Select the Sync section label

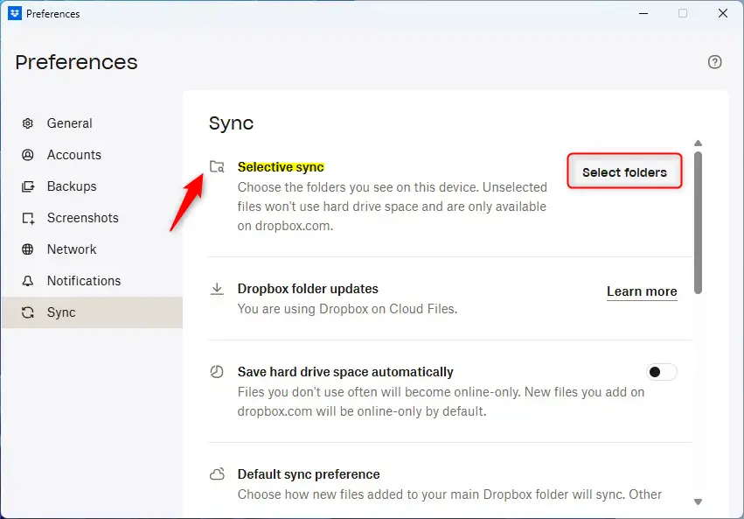tap(61, 312)
